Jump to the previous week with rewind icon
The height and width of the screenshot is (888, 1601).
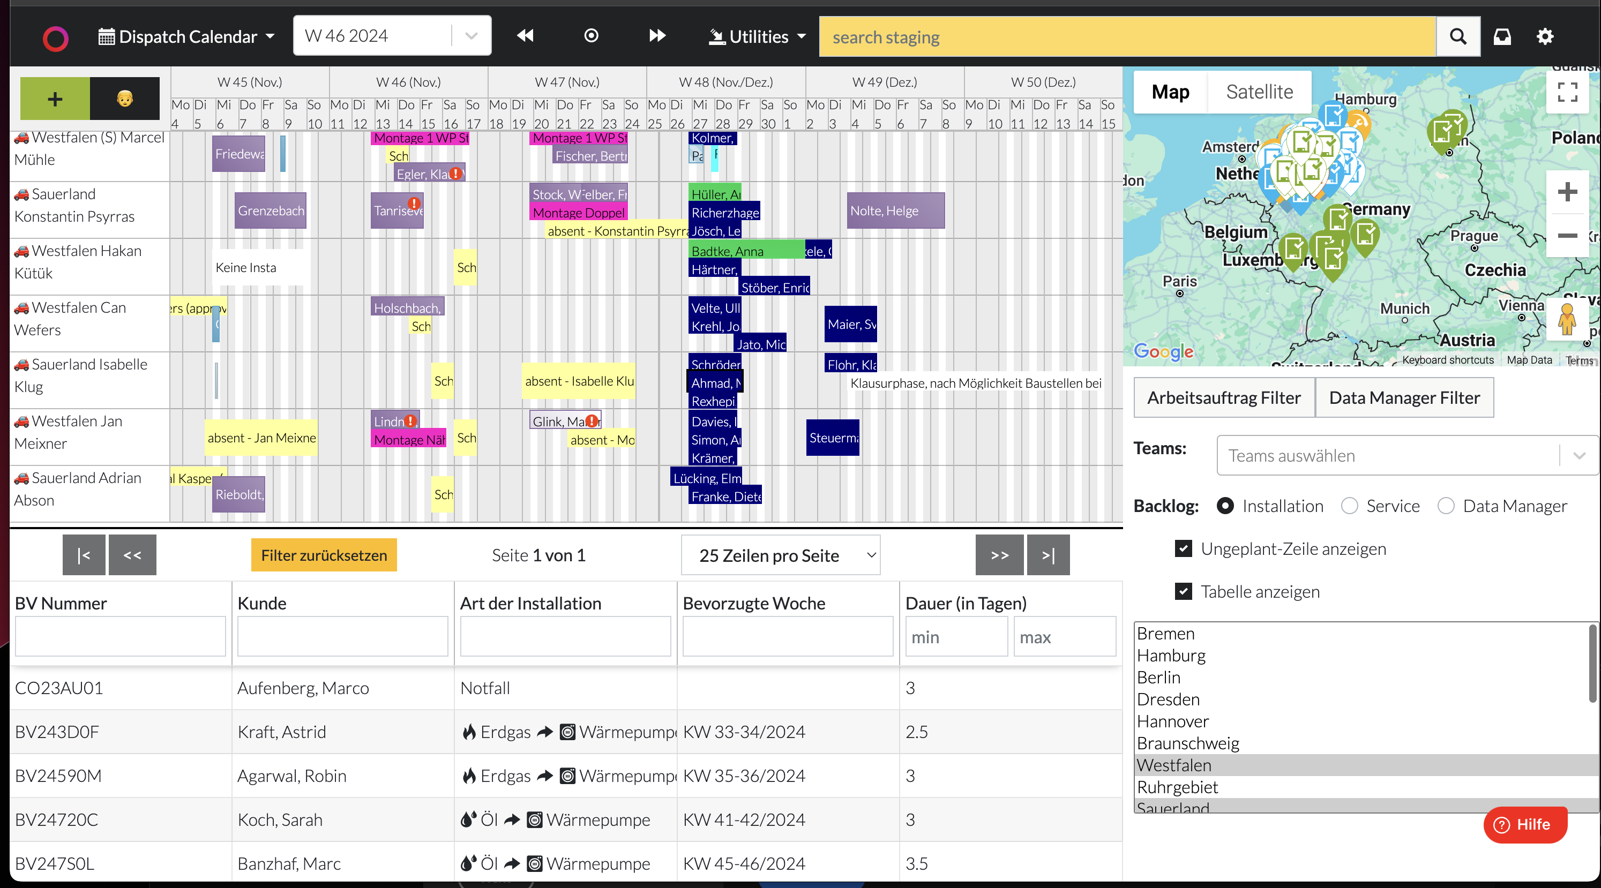[525, 36]
